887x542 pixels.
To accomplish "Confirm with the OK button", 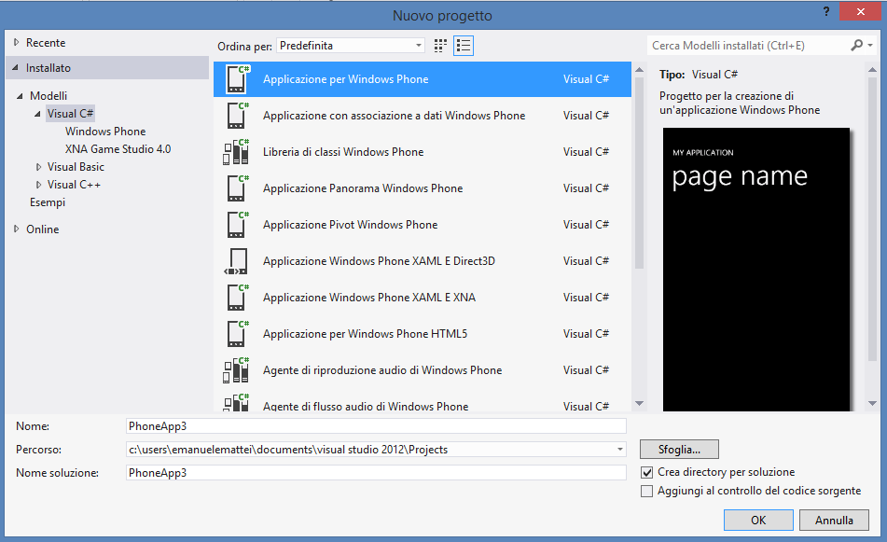I will tap(758, 521).
